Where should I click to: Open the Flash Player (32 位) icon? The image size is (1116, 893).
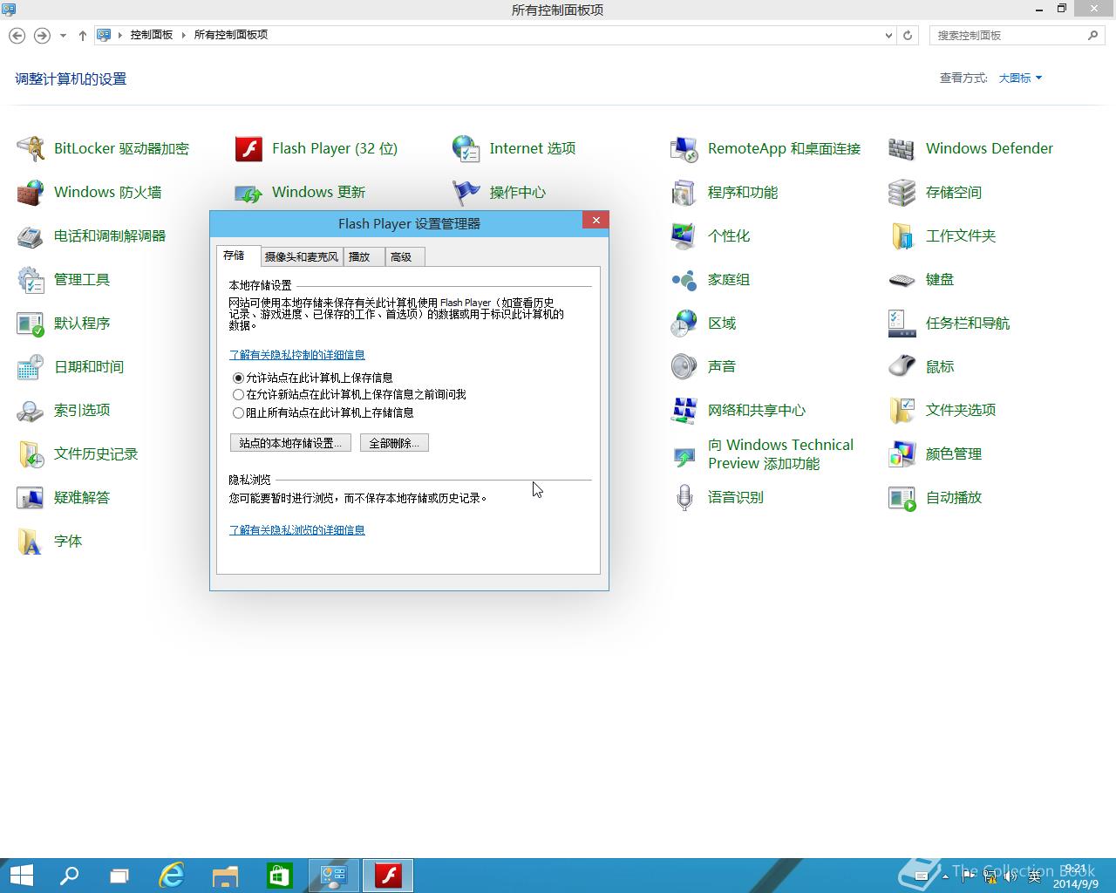(248, 148)
